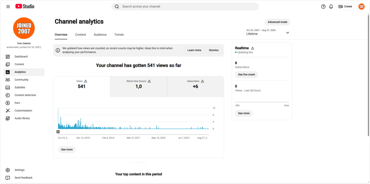Open Dashboard in the sidebar
Screen dimensions: 370x184
24,57
